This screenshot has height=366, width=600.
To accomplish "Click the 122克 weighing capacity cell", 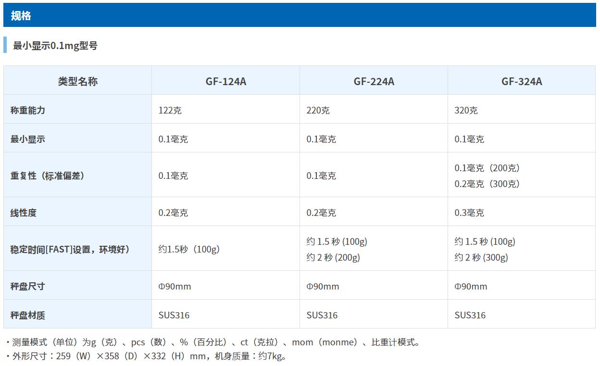I will click(170, 110).
